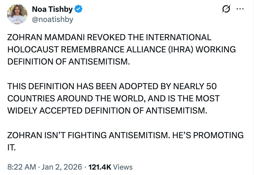Click the Views label
This screenshot has width=254, height=175.
[122, 167]
